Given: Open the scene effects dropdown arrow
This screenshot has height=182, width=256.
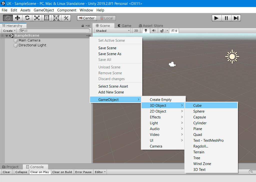Looking at the screenshot, I should pos(167,31).
